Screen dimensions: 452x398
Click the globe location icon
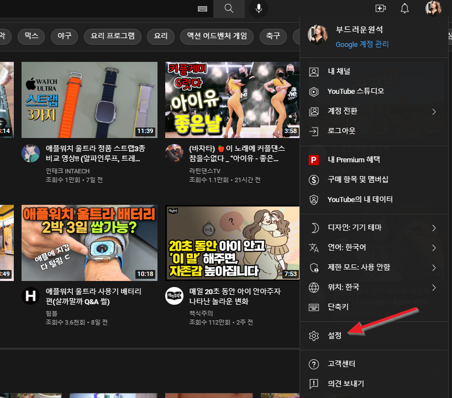click(314, 288)
